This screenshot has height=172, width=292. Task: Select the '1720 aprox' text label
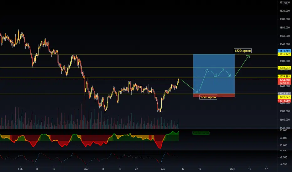point(208,97)
